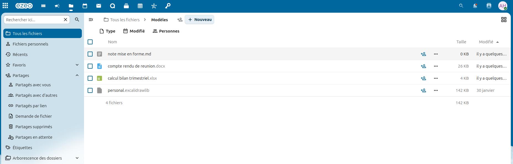Share the Modèles folder via breadcrumb icon

pos(180,20)
